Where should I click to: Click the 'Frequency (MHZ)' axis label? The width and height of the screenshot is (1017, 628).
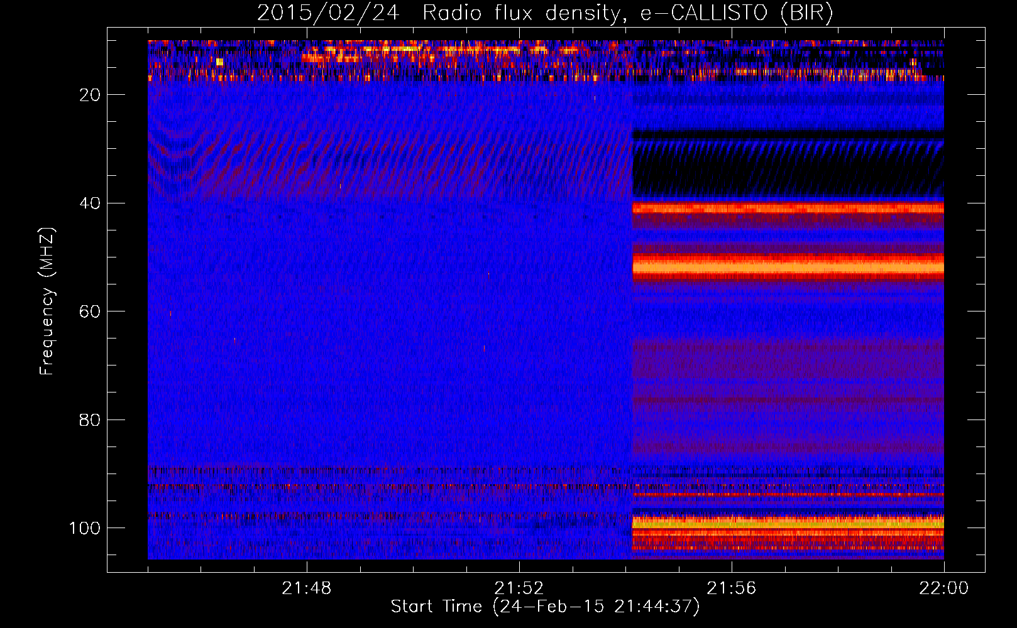(47, 301)
